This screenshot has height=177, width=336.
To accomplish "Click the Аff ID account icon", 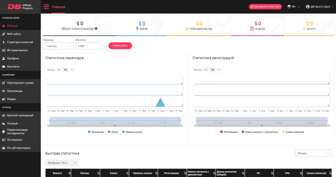I will point(308,7).
